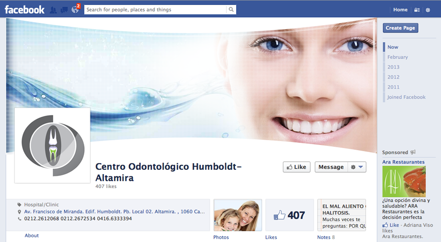Image resolution: width=441 pixels, height=242 pixels.
Task: Click the address pin icon
Action: pos(19,212)
